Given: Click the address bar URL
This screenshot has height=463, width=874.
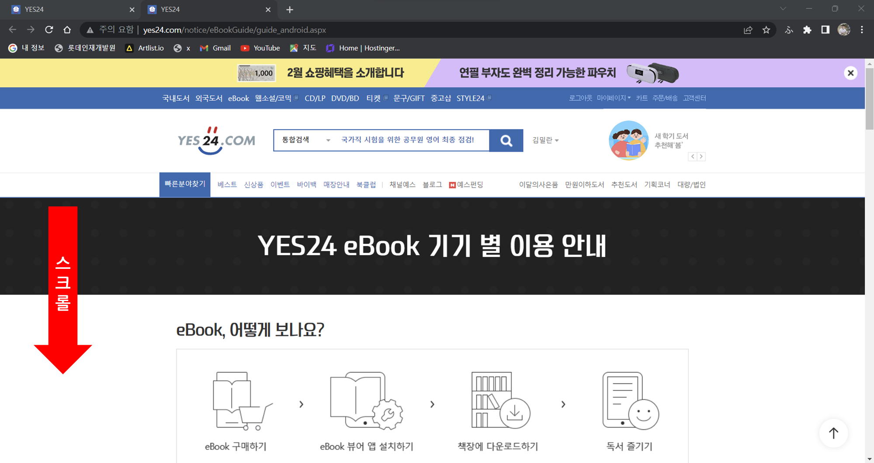Looking at the screenshot, I should tap(235, 30).
